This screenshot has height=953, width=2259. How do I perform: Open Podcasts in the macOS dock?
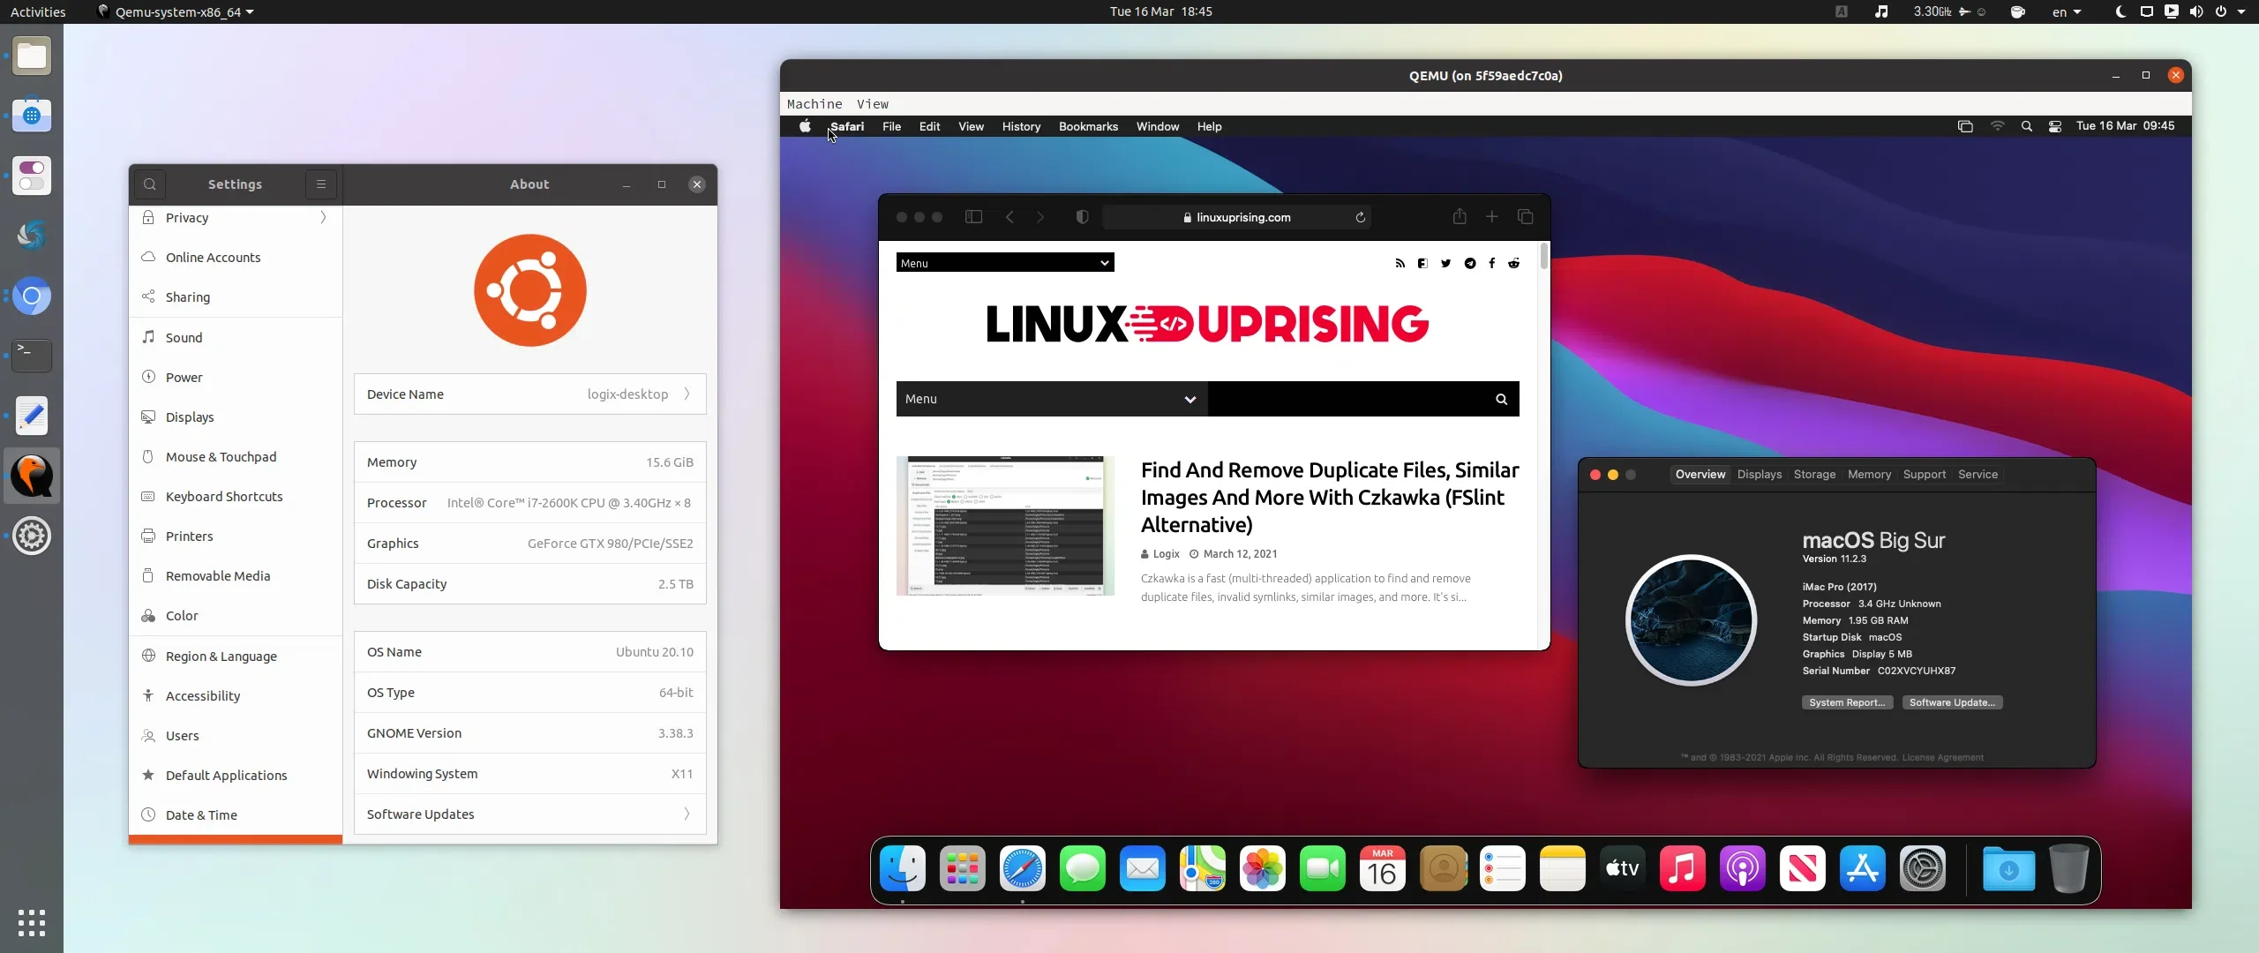1743,869
